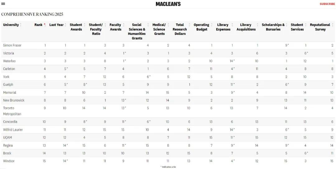Click Student Awards sort icon
This screenshot has width=336, height=169.
point(85,25)
